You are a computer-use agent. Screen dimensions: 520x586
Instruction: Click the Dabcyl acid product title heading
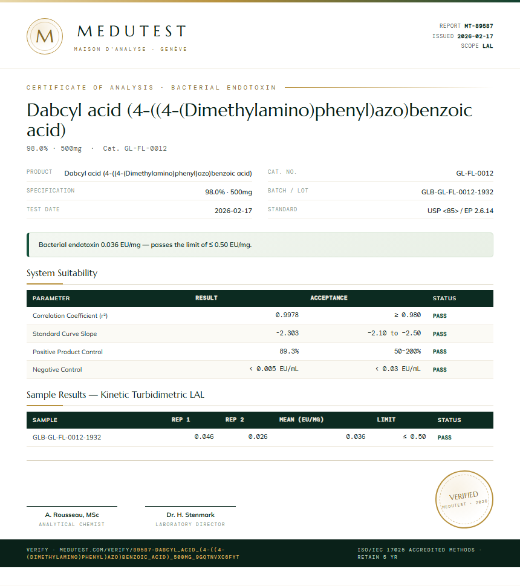(249, 120)
